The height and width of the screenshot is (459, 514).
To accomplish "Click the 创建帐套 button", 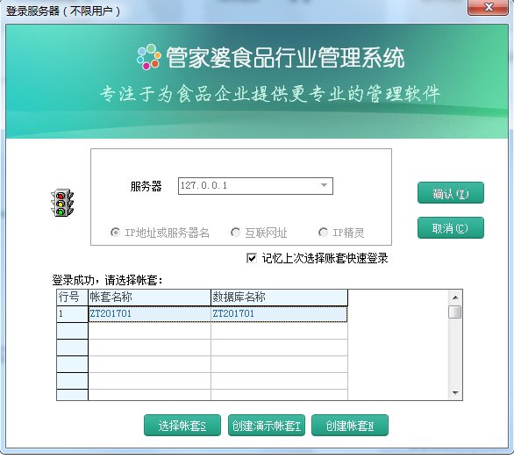I will click(350, 426).
